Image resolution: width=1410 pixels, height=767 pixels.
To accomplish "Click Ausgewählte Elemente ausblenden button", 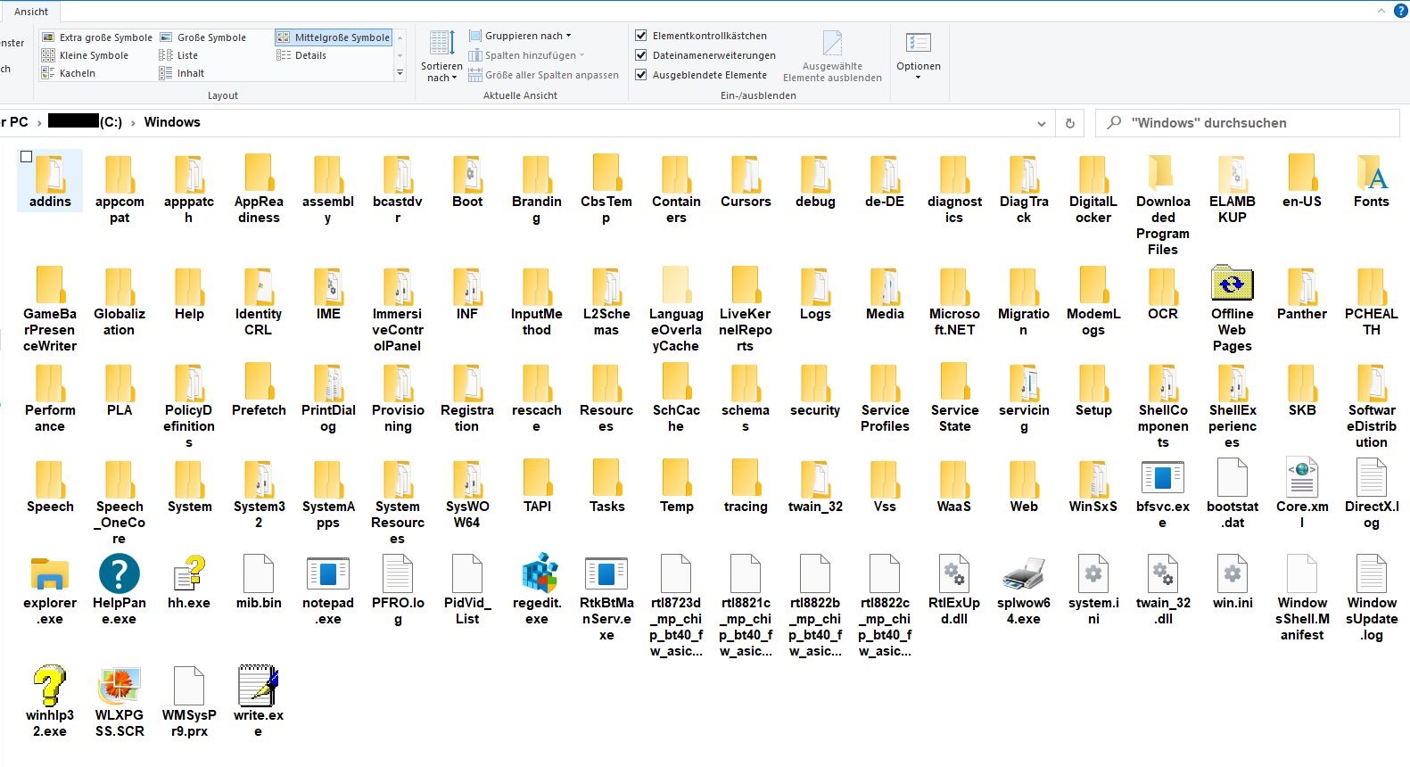I will (x=832, y=55).
